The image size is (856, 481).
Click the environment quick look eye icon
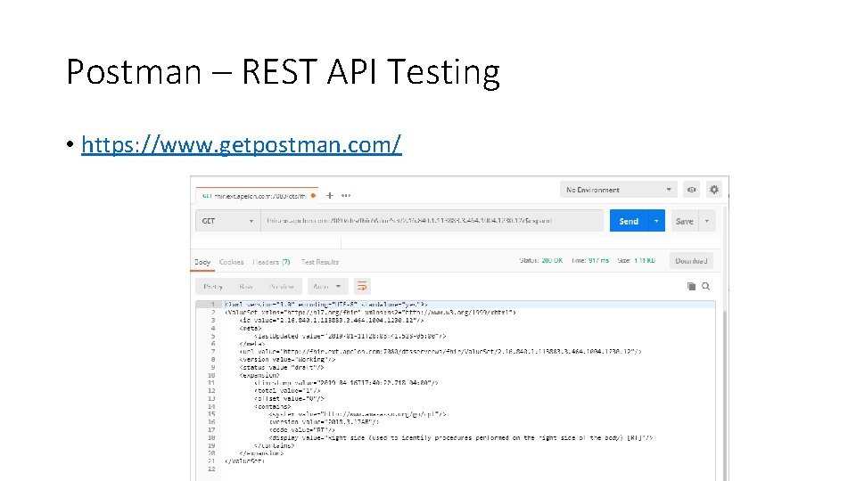pyautogui.click(x=692, y=190)
